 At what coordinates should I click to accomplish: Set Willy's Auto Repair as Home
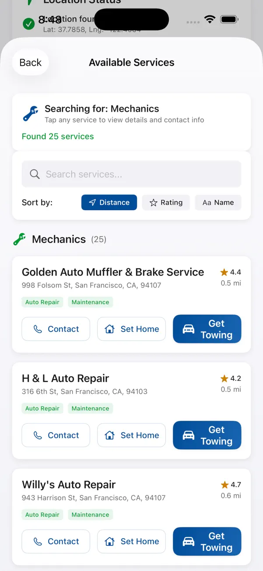pos(131,542)
